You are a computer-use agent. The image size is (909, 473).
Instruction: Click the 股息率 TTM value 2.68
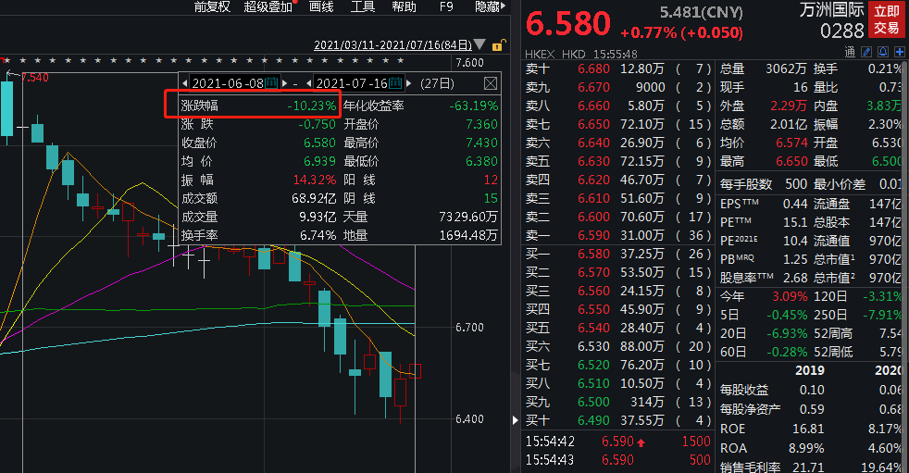click(x=795, y=278)
